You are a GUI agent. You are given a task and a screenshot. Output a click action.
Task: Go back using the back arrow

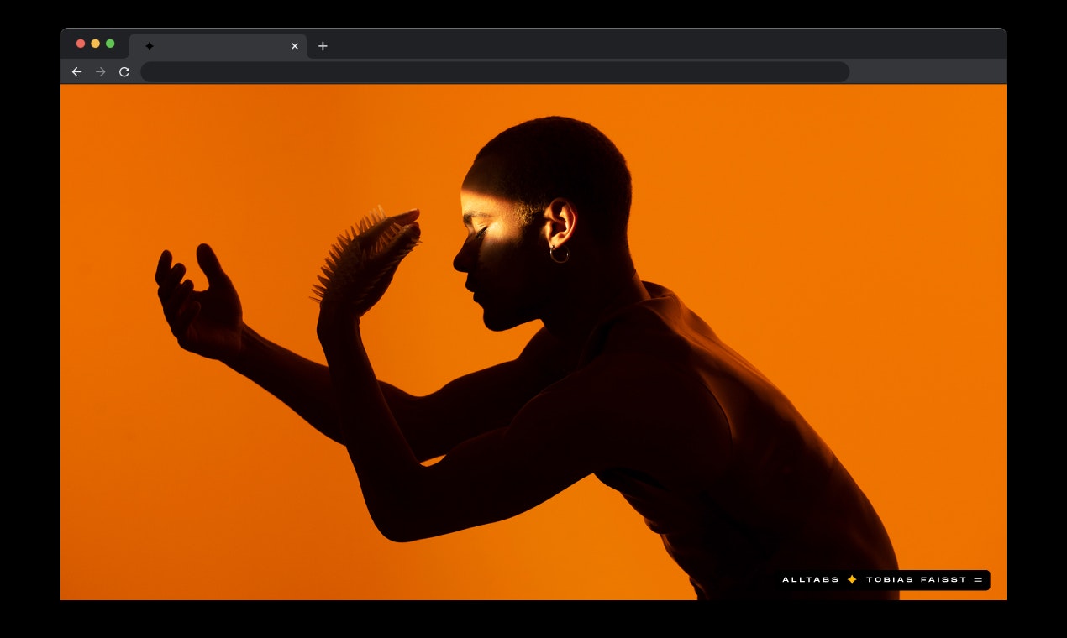point(76,72)
